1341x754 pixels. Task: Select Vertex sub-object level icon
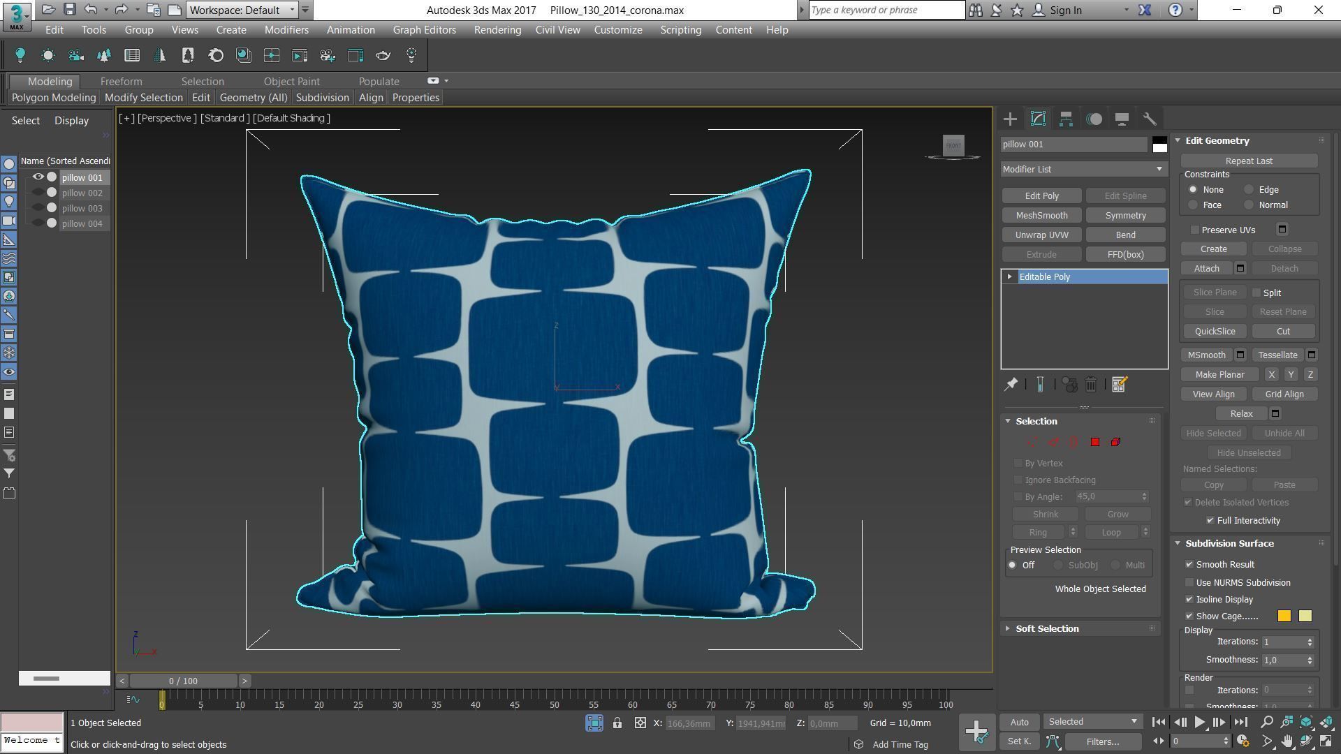[1032, 442]
